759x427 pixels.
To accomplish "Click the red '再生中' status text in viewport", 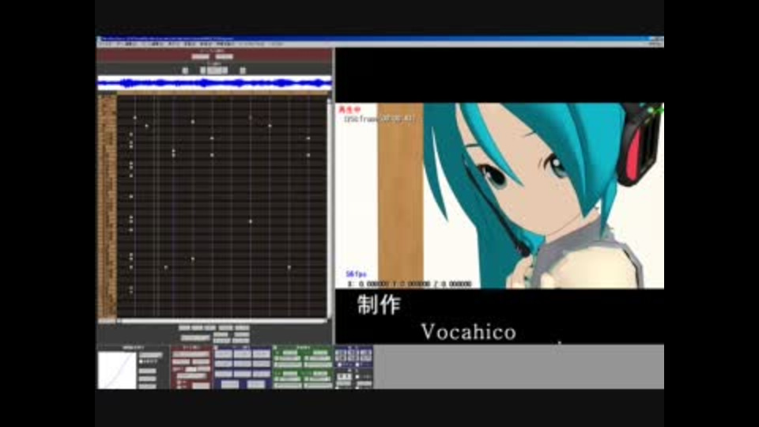I will pos(349,110).
